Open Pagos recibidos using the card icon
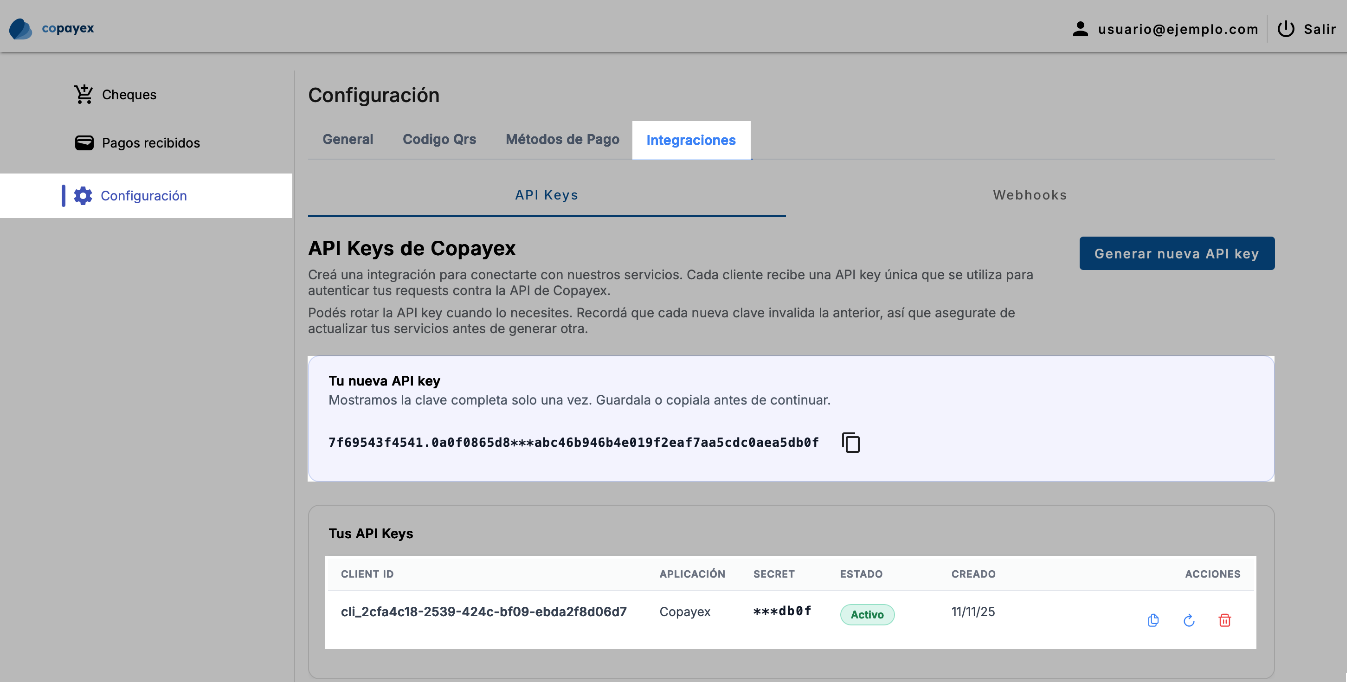The height and width of the screenshot is (682, 1352). click(84, 142)
